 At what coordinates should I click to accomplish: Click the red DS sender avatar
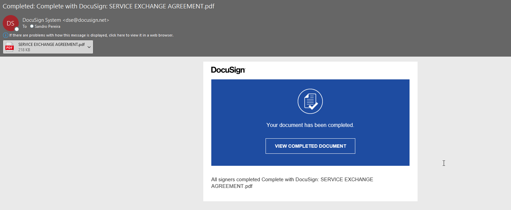pos(10,23)
